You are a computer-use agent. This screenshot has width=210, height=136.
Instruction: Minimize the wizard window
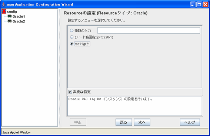(x=193, y=4)
